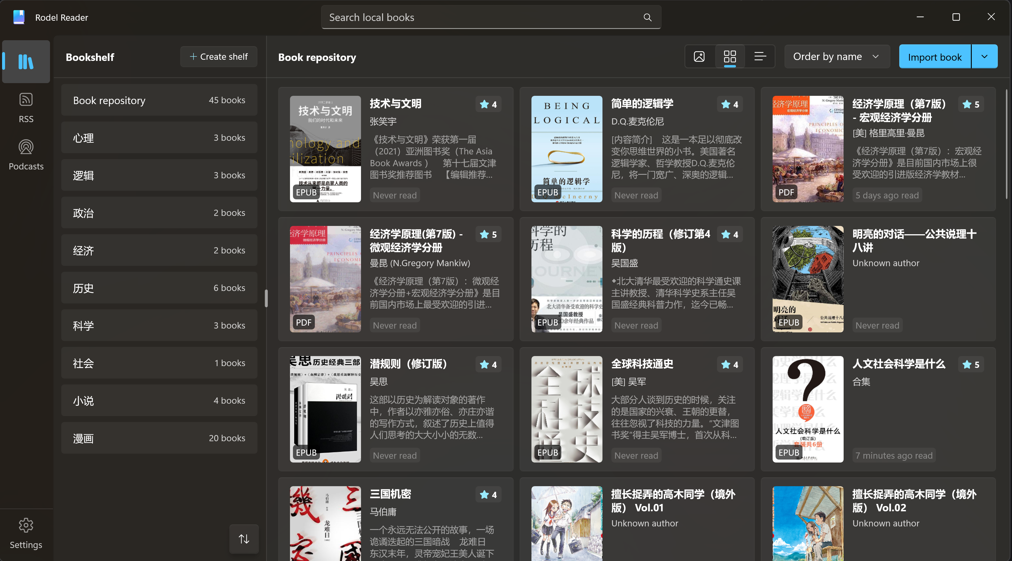The image size is (1012, 561).
Task: Open 明亮的对话 book cover
Action: [808, 279]
